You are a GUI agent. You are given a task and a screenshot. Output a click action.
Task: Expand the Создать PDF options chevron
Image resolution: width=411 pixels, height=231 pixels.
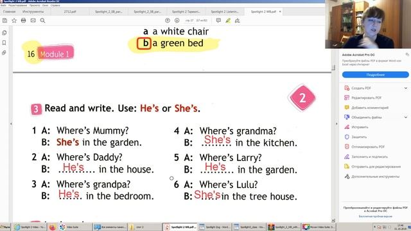[406, 88]
